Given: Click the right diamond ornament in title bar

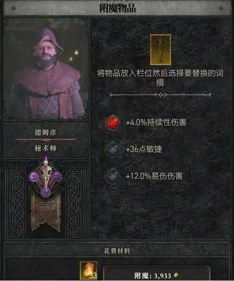Looking at the screenshot, I should [221, 8].
